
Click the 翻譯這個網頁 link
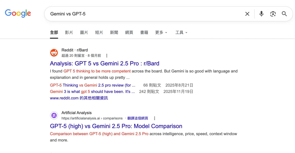(137, 118)
